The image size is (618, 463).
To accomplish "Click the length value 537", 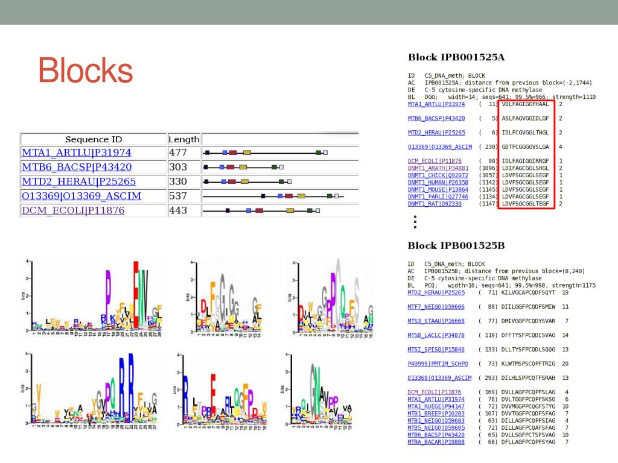I will pyautogui.click(x=178, y=196).
